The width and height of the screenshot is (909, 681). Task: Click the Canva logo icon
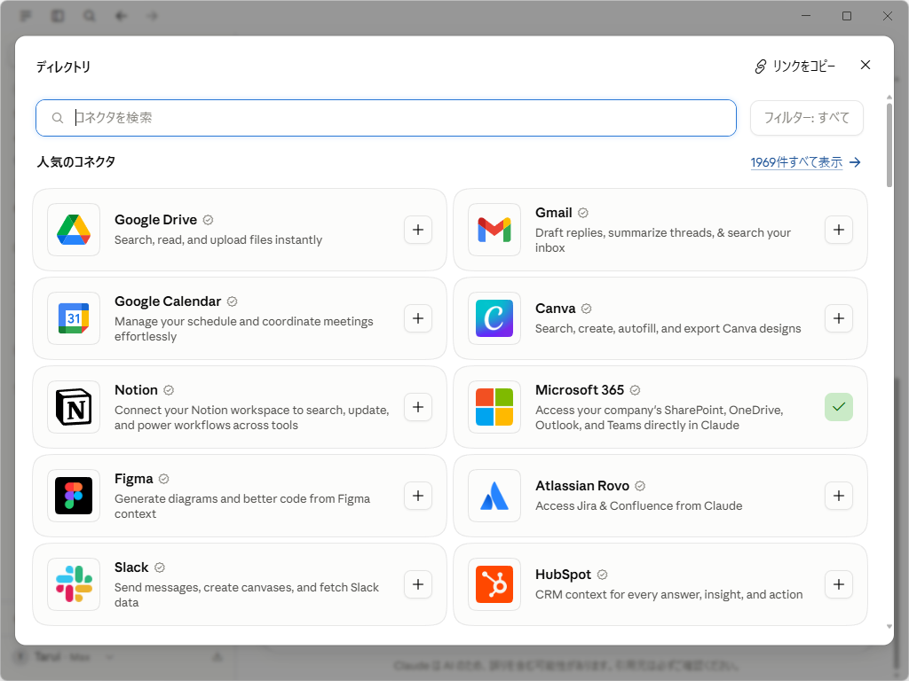tap(494, 318)
